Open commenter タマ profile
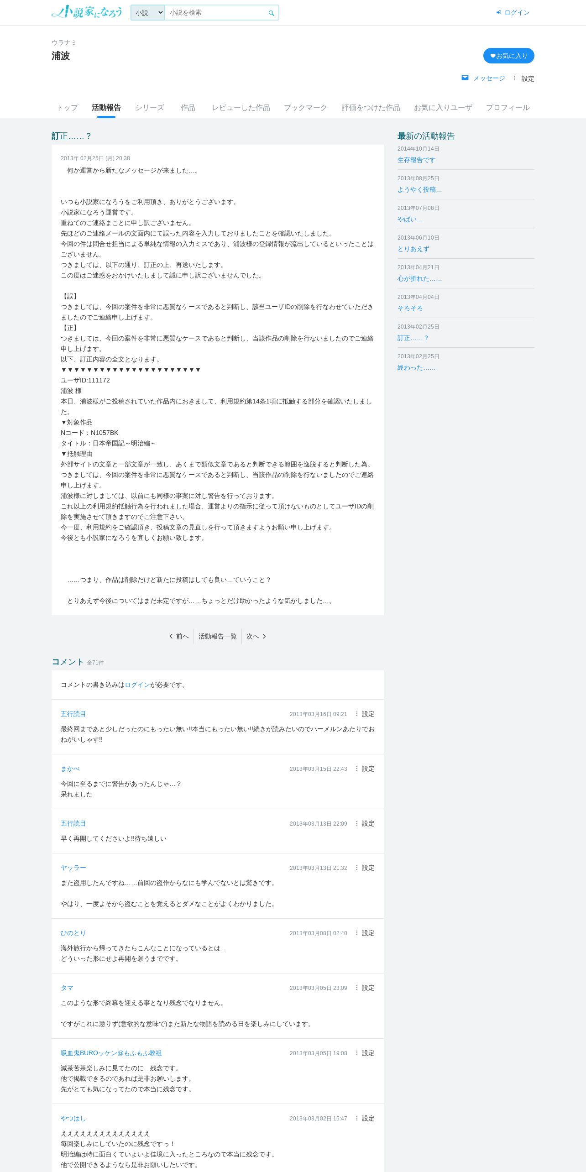Image resolution: width=586 pixels, height=1172 pixels. [x=67, y=988]
